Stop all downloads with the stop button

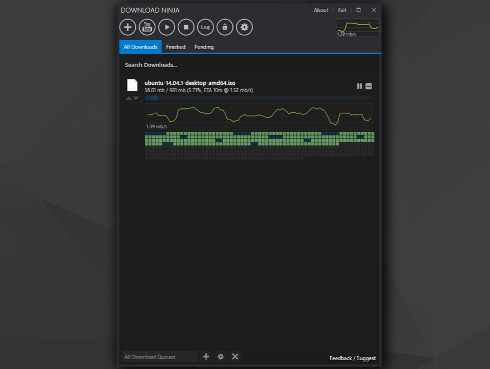point(186,27)
